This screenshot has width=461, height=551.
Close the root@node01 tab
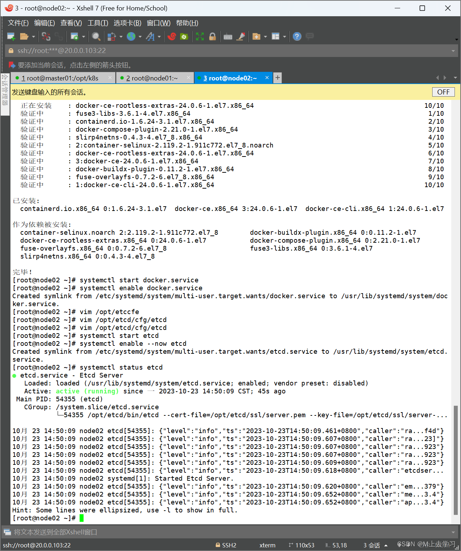pyautogui.click(x=188, y=78)
